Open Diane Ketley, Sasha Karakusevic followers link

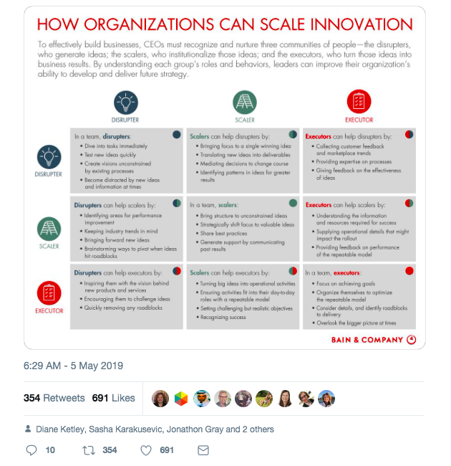[x=155, y=429]
